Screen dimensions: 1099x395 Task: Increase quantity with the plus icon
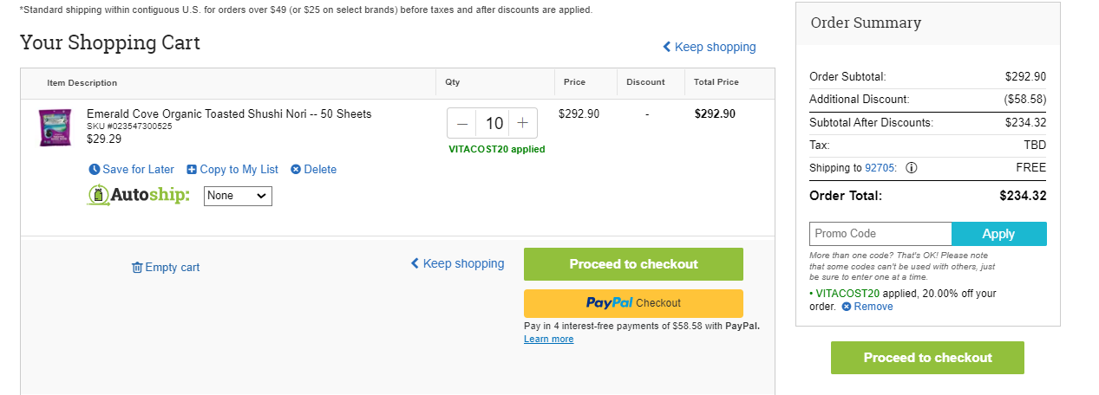[522, 123]
